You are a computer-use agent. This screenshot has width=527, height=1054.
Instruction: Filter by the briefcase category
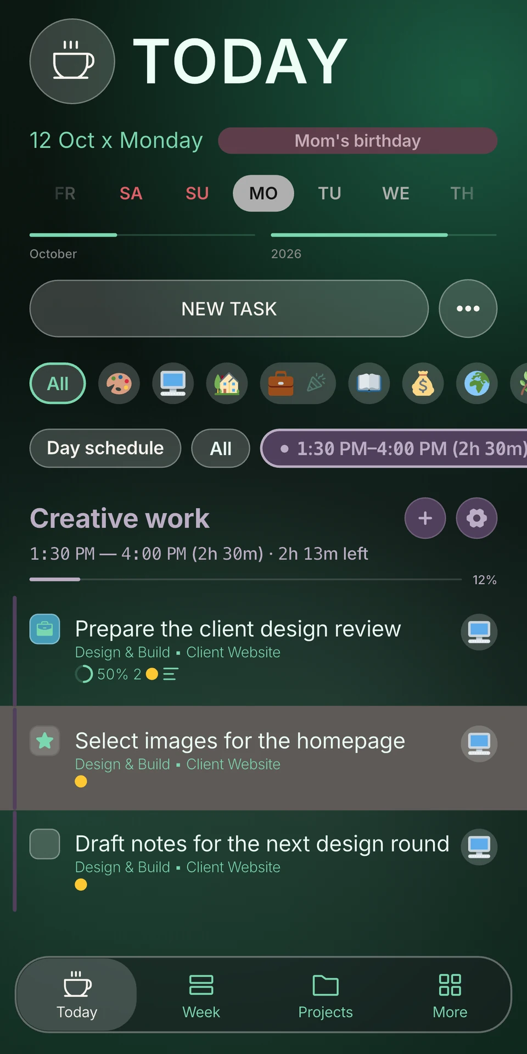click(281, 383)
